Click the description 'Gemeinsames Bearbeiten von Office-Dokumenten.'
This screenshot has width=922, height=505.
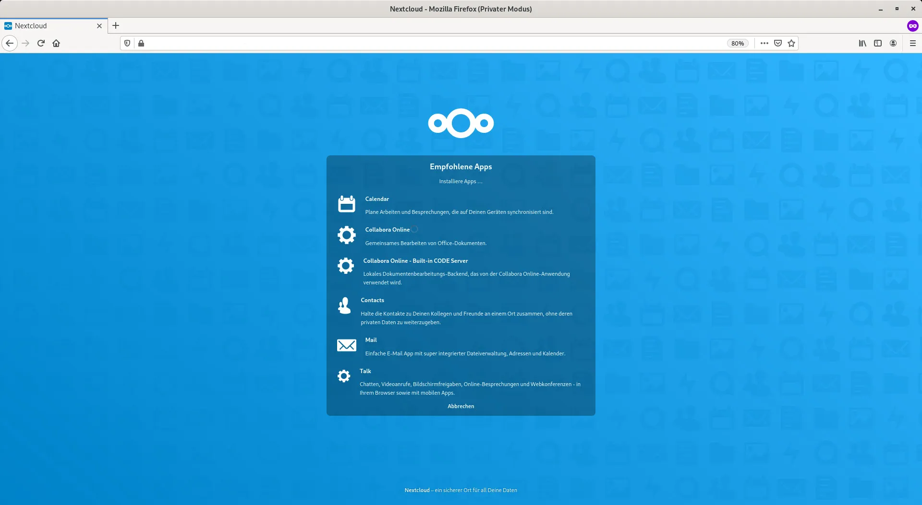tap(426, 243)
